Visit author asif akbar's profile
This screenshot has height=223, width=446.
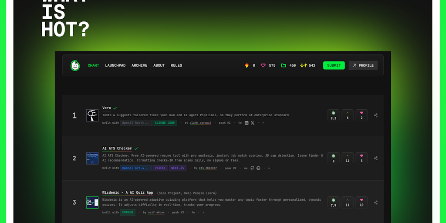156,213
